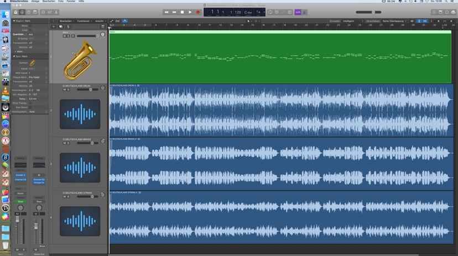The height and width of the screenshot is (256, 458).
Task: Mute the Horn track with M button
Action: (x=64, y=36)
